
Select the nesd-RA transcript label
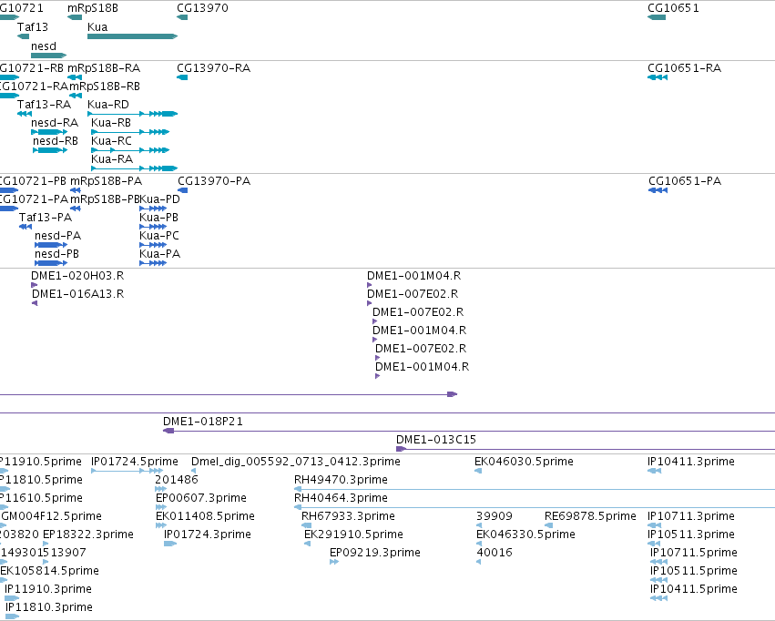55,123
